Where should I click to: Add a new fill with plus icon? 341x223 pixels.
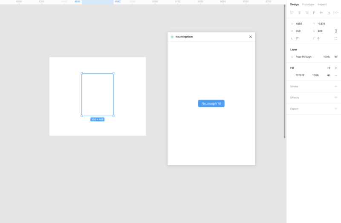(336, 68)
